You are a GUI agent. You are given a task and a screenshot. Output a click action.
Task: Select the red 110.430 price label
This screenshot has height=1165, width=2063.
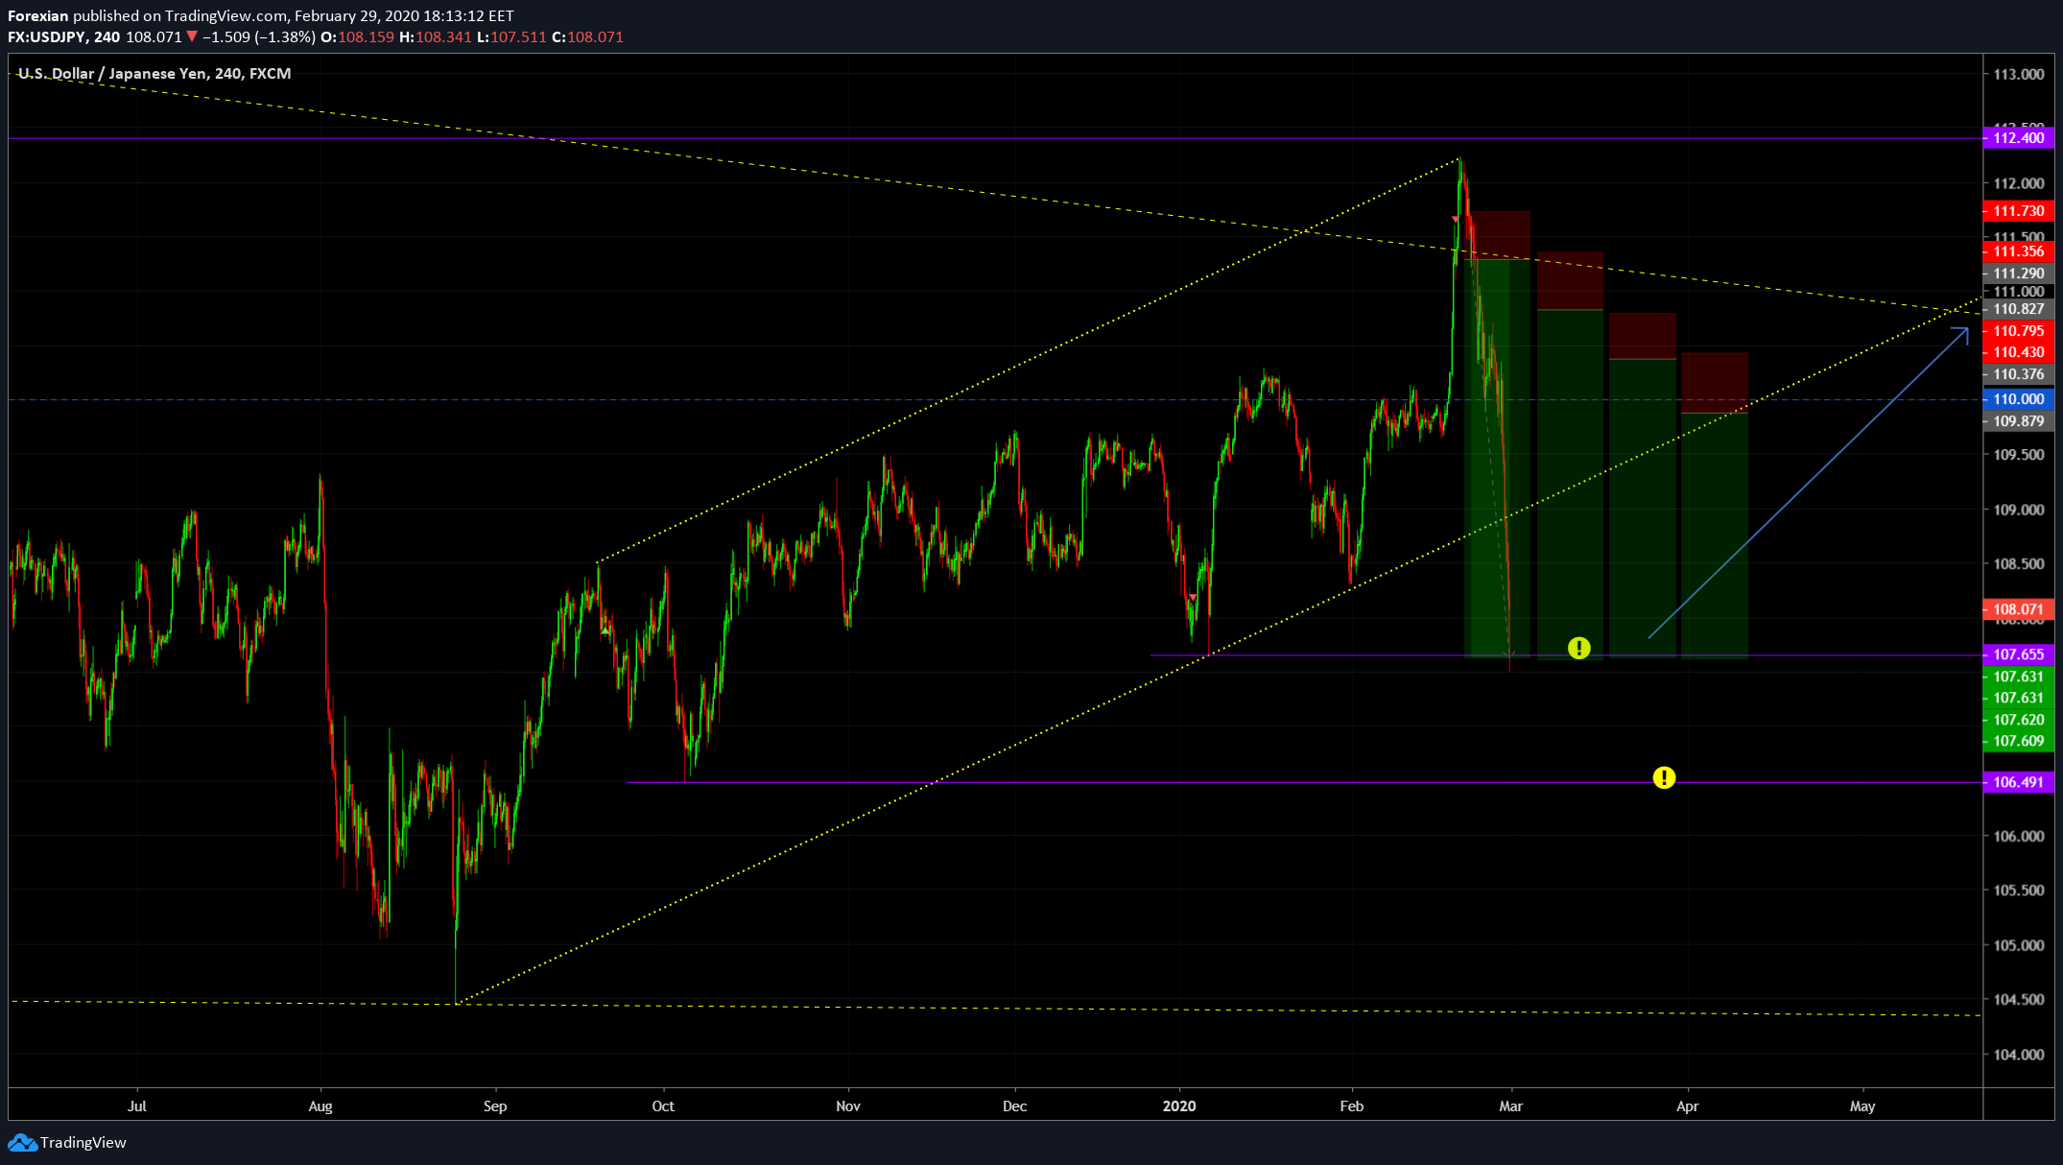pos(2018,352)
